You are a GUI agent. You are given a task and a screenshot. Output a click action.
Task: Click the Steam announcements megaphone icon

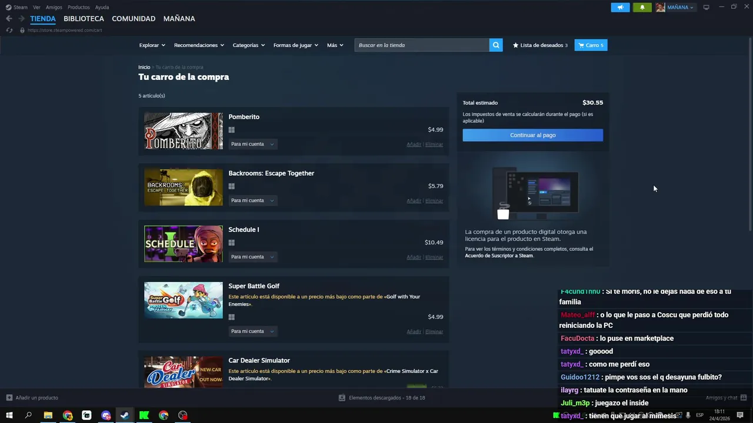pyautogui.click(x=620, y=7)
